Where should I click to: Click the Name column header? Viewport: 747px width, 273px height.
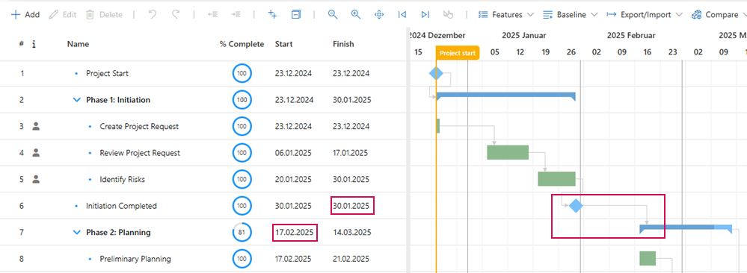pyautogui.click(x=78, y=44)
